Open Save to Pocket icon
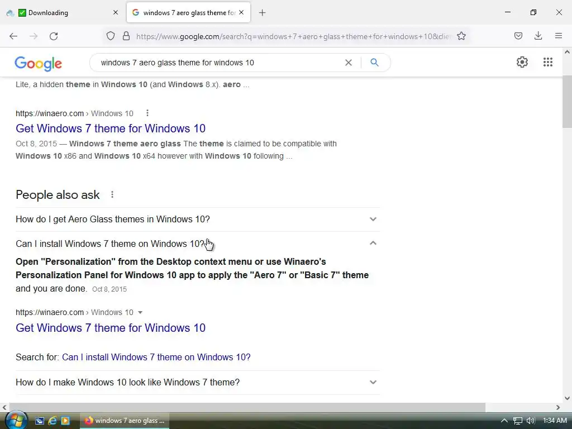Image resolution: width=572 pixels, height=429 pixels. [x=518, y=36]
